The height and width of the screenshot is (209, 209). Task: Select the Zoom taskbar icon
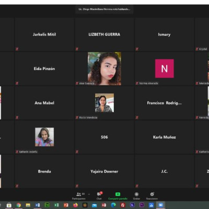coord(160,205)
